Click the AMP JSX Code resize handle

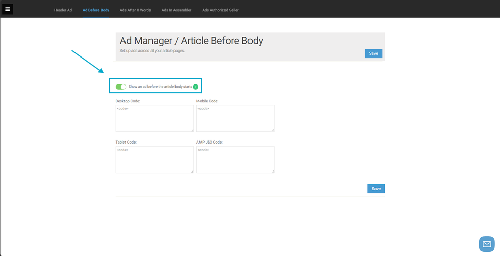point(272,171)
